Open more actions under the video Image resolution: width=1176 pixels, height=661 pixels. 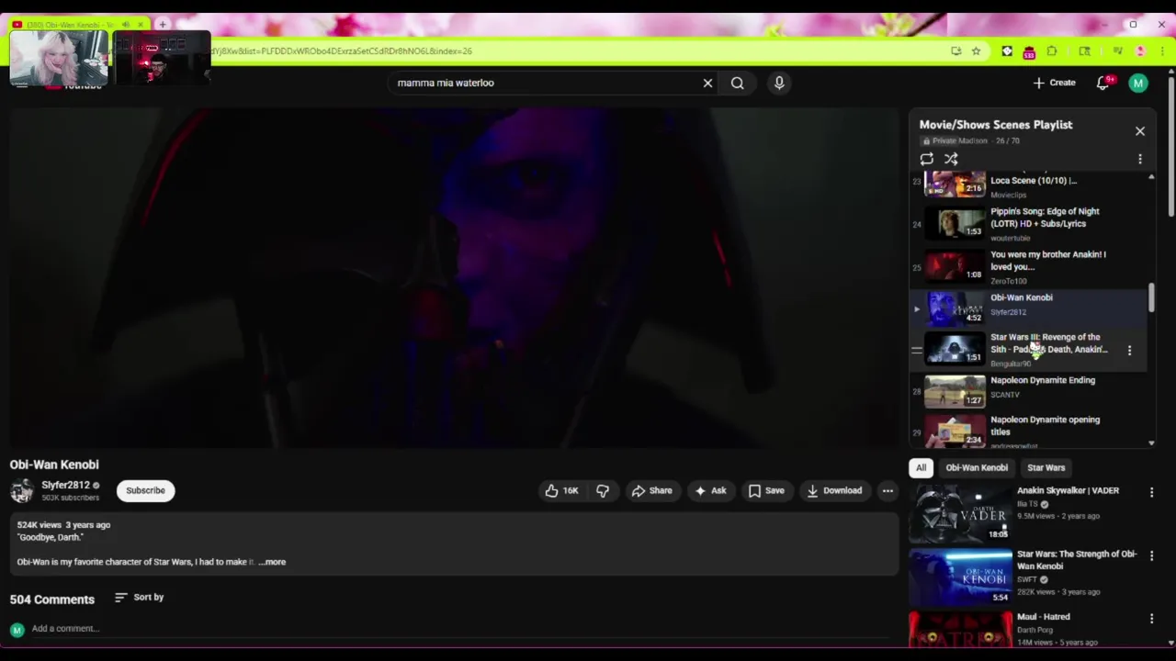[888, 490]
